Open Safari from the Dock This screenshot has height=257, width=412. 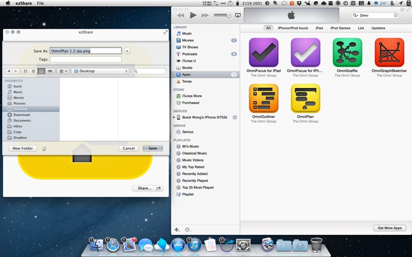113,246
